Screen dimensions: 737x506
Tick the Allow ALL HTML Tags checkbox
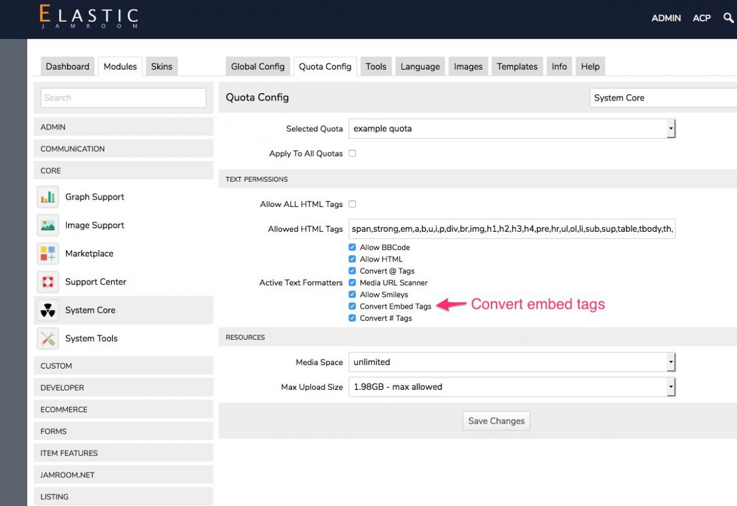coord(352,204)
